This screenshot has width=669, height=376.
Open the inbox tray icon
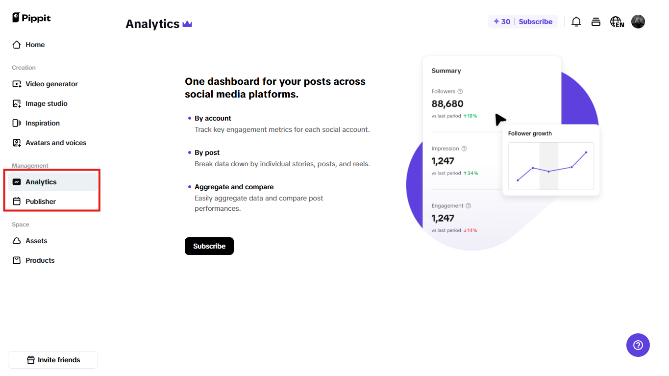595,22
